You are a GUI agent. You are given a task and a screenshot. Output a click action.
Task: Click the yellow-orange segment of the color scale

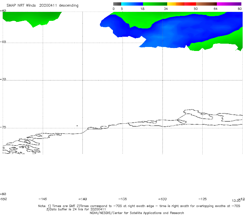176,4
